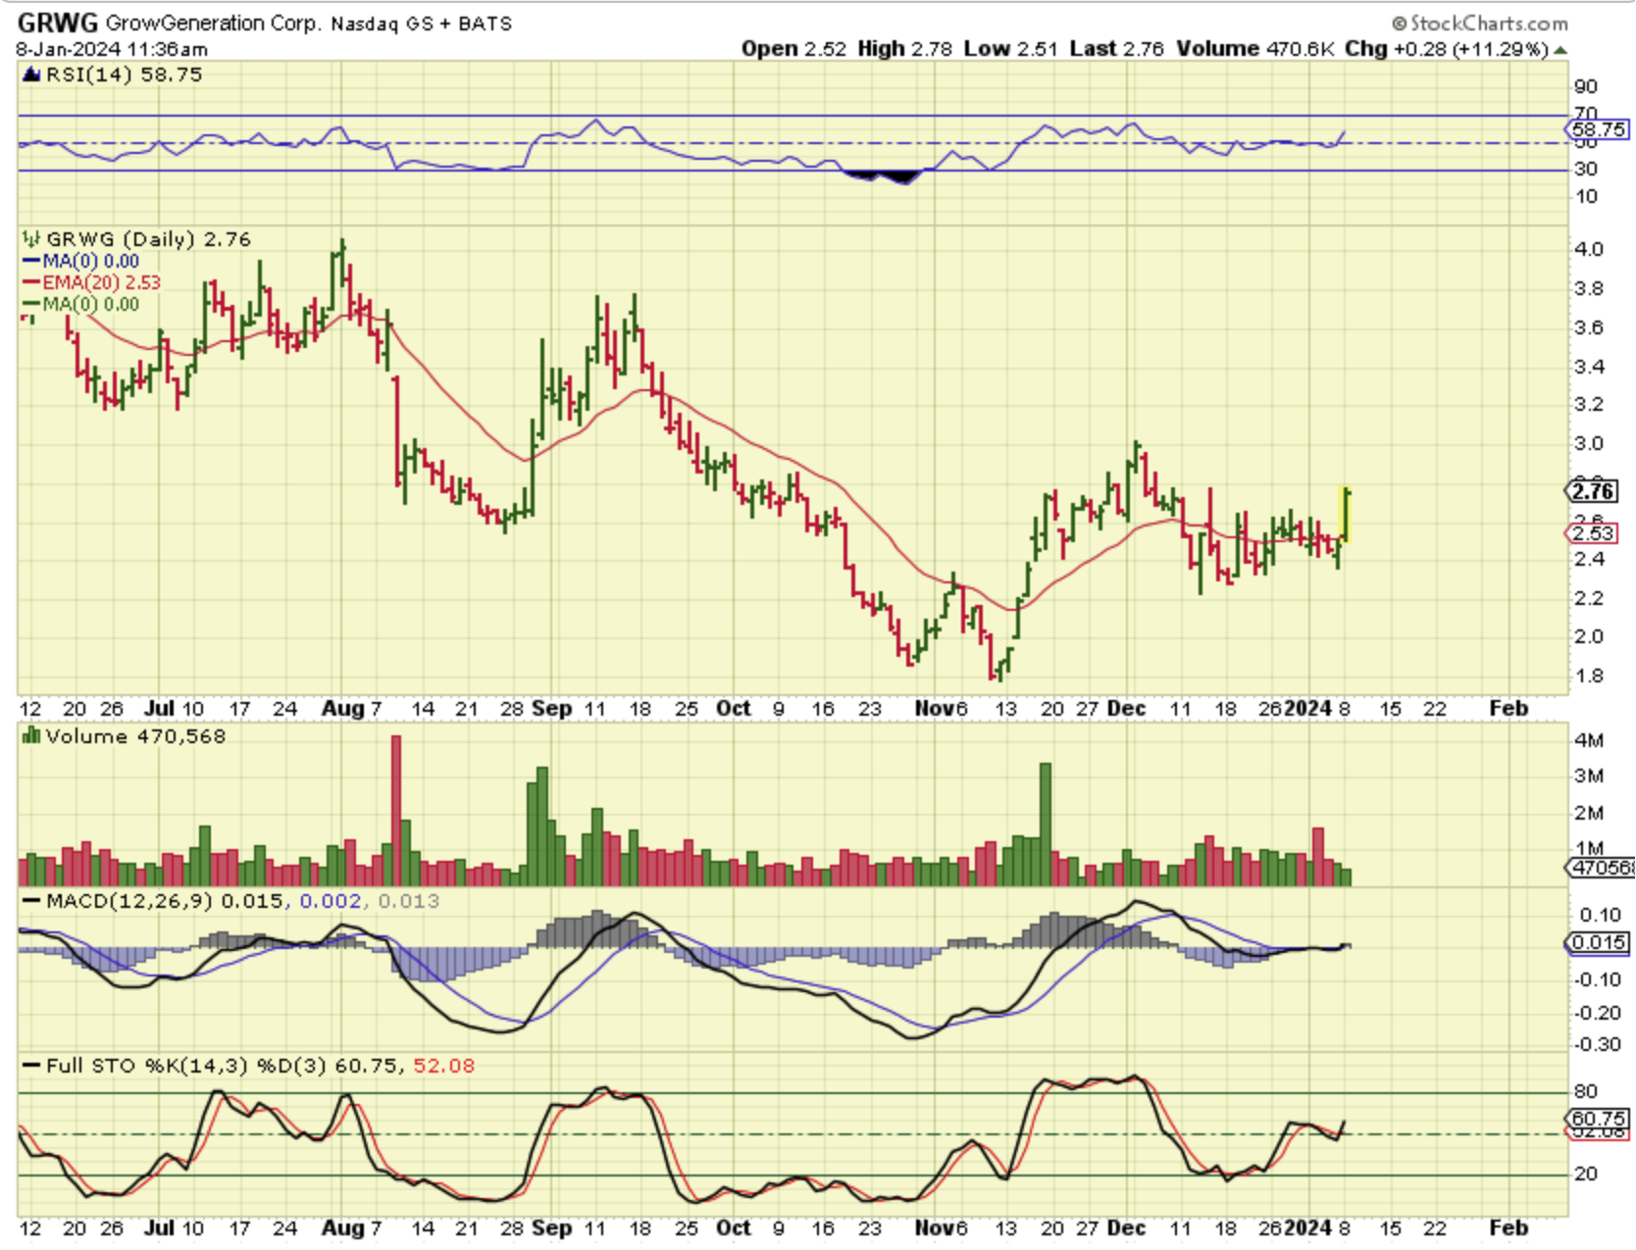Click the Volume 470,568 panel label
Viewport: 1636px width, 1250px height.
(135, 736)
